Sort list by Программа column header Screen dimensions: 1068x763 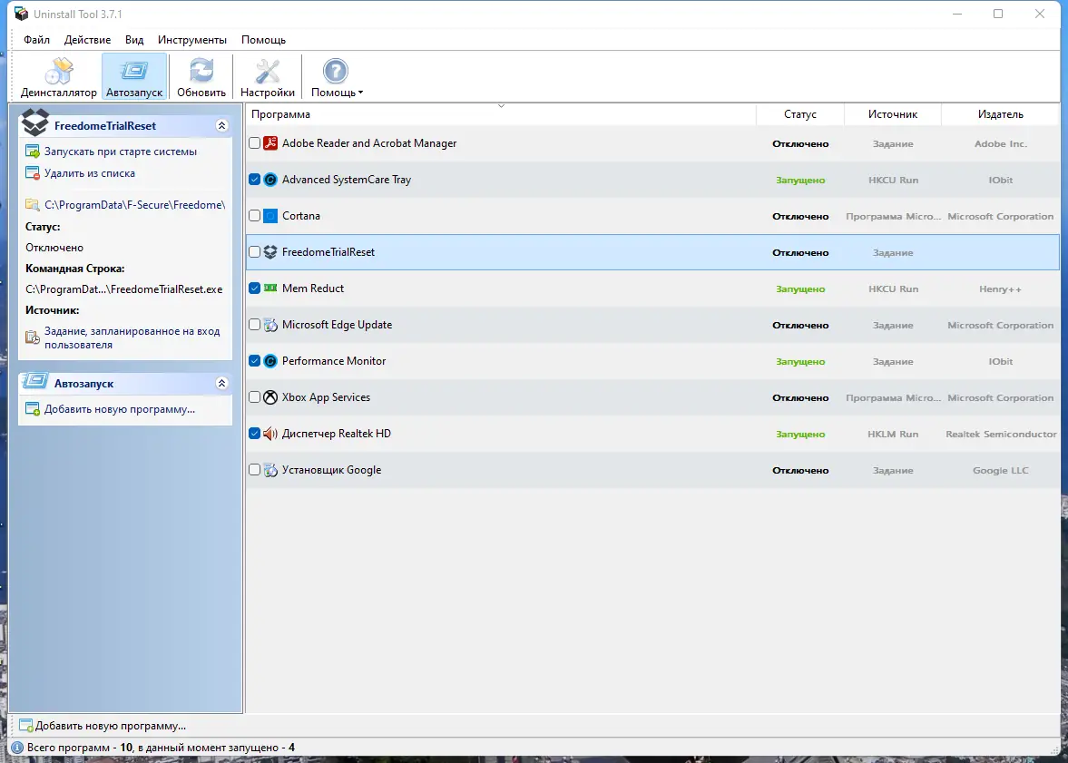coord(501,113)
